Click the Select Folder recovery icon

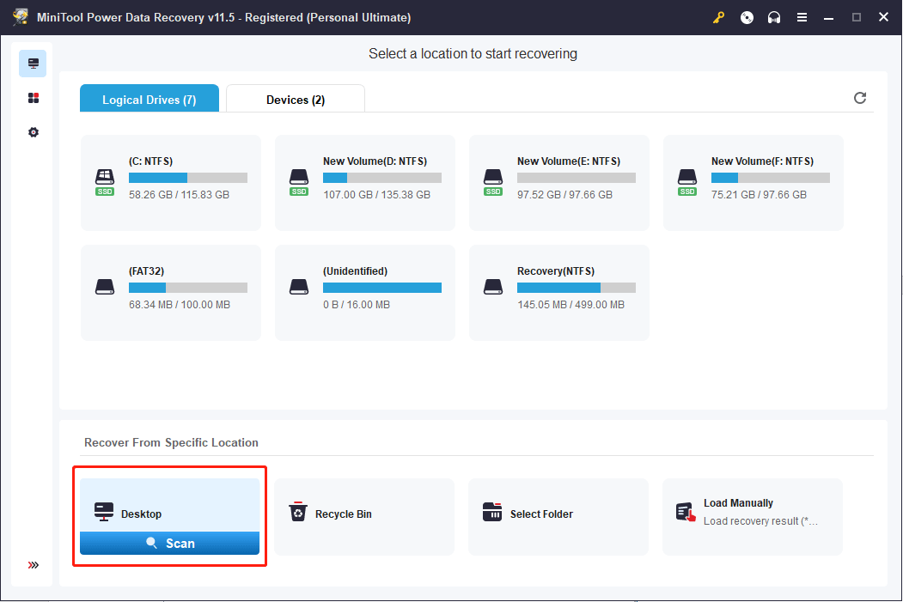click(492, 511)
